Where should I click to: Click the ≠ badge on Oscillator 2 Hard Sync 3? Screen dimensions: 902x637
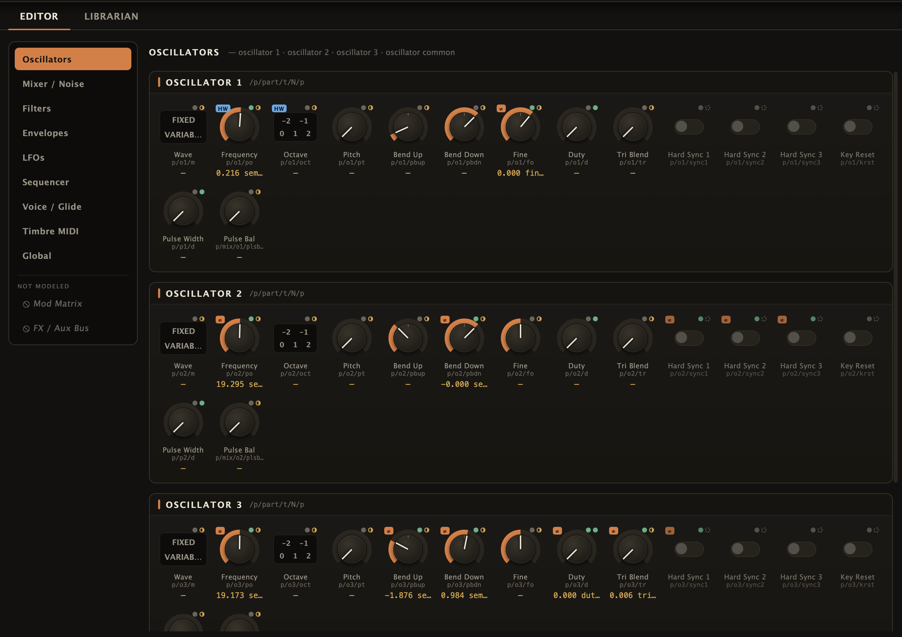pos(782,320)
